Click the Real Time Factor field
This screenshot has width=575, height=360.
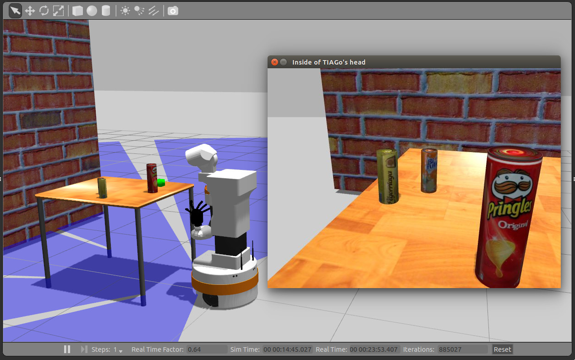(x=207, y=349)
